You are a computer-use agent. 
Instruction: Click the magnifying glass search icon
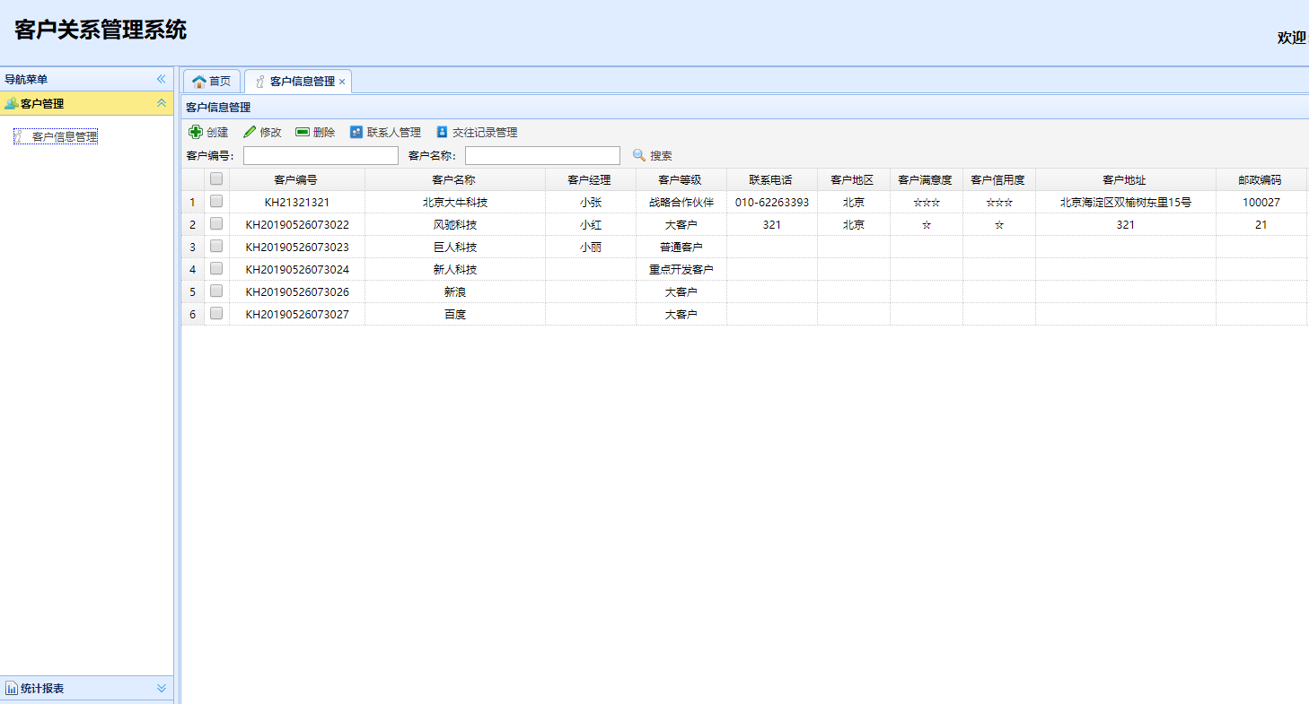pyautogui.click(x=638, y=155)
